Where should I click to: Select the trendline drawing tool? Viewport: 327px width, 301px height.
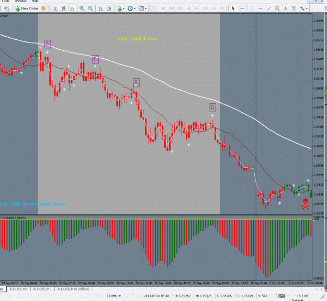[269, 8]
